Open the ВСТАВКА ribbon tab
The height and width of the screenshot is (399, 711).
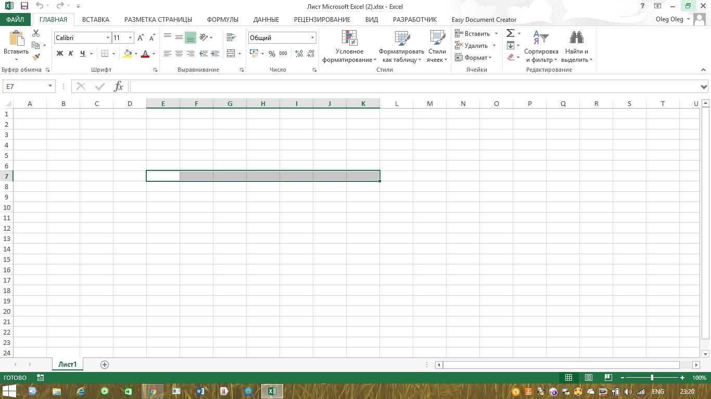[x=96, y=20]
